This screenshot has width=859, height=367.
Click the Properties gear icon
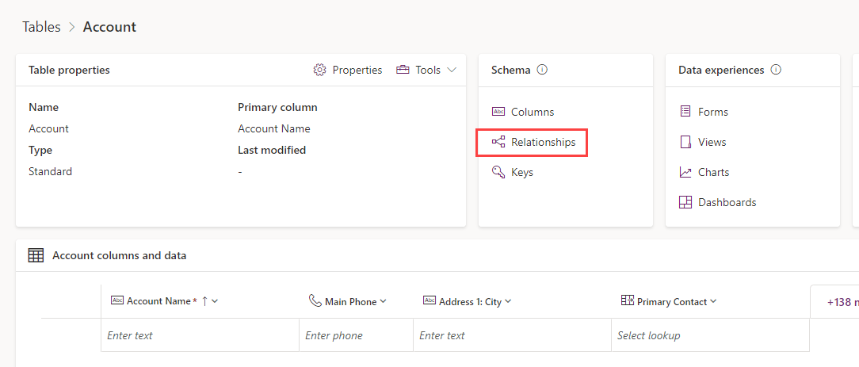tap(319, 70)
